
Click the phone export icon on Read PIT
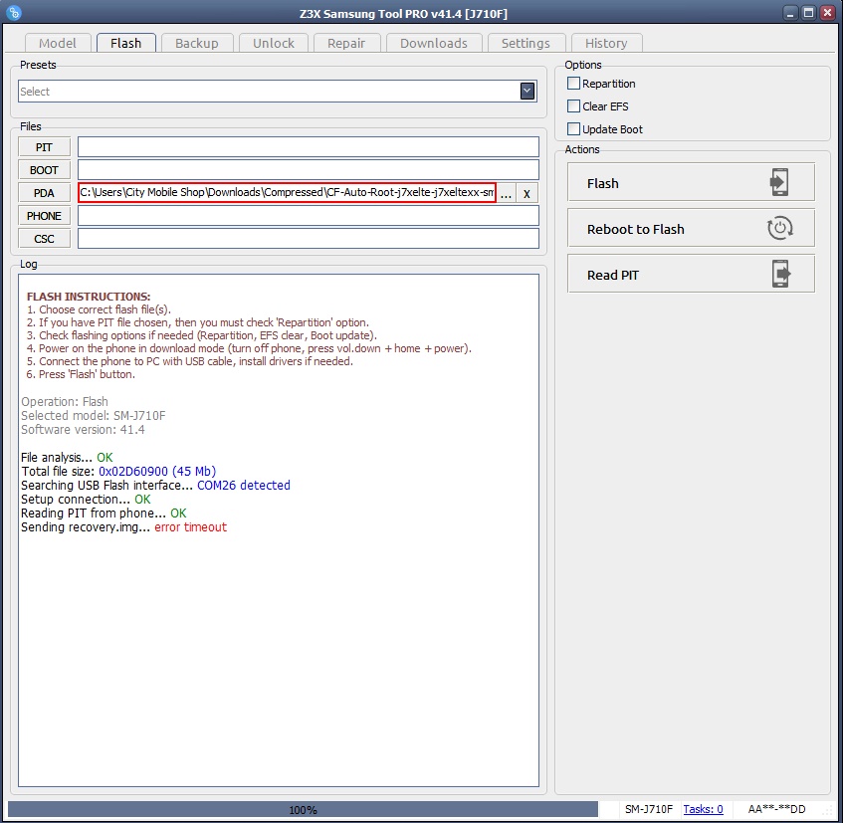pos(781,274)
